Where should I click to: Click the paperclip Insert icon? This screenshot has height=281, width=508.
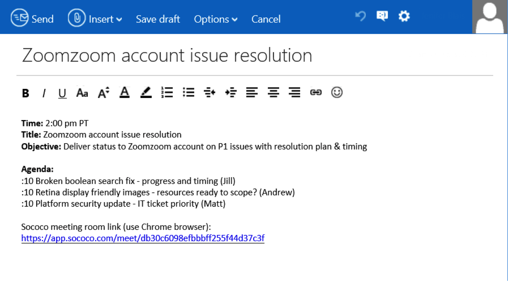76,18
